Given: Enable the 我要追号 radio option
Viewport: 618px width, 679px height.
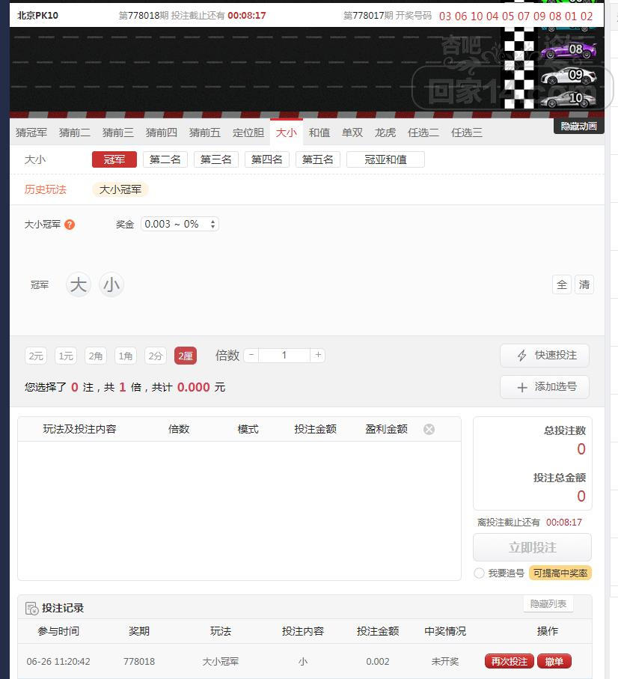Looking at the screenshot, I should tap(479, 573).
